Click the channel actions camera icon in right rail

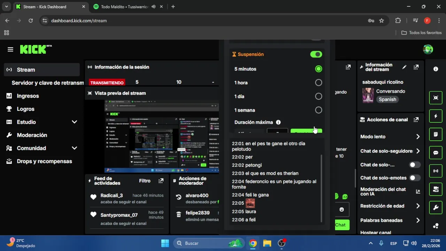(436, 189)
